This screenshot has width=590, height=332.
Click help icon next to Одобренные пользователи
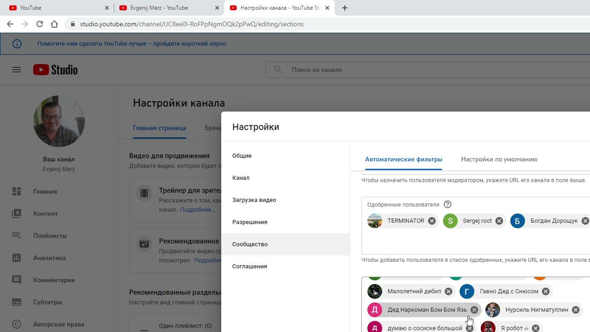pyautogui.click(x=448, y=204)
